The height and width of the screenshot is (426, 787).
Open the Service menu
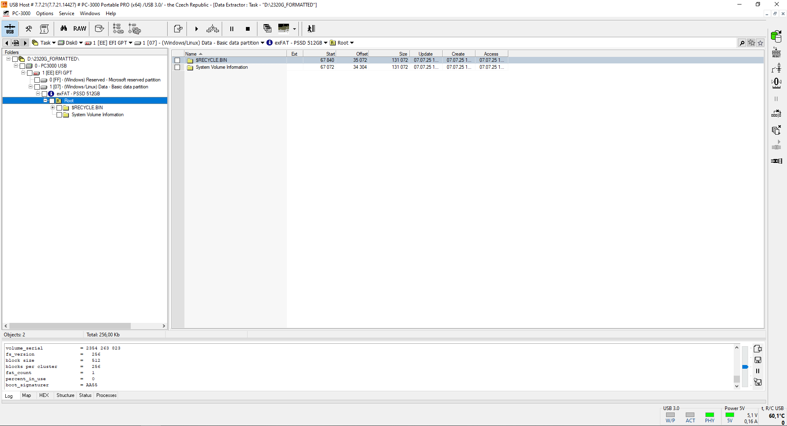coord(66,14)
